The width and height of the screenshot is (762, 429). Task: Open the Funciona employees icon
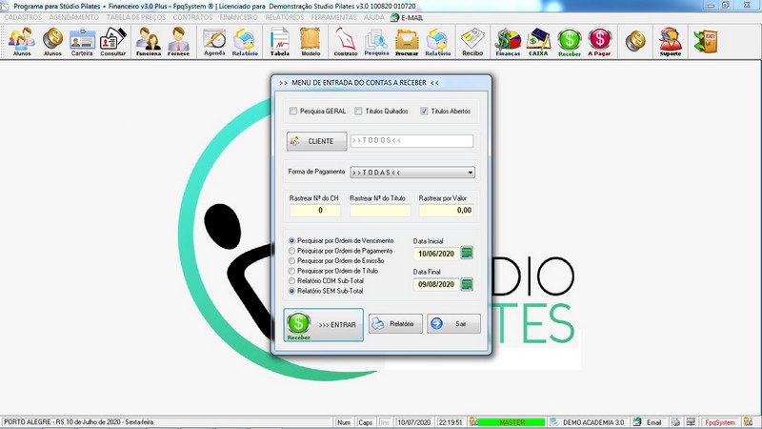(x=149, y=42)
